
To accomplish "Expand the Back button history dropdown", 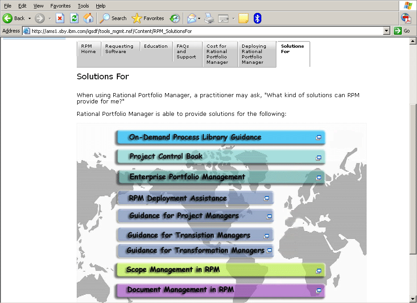I will (29, 18).
